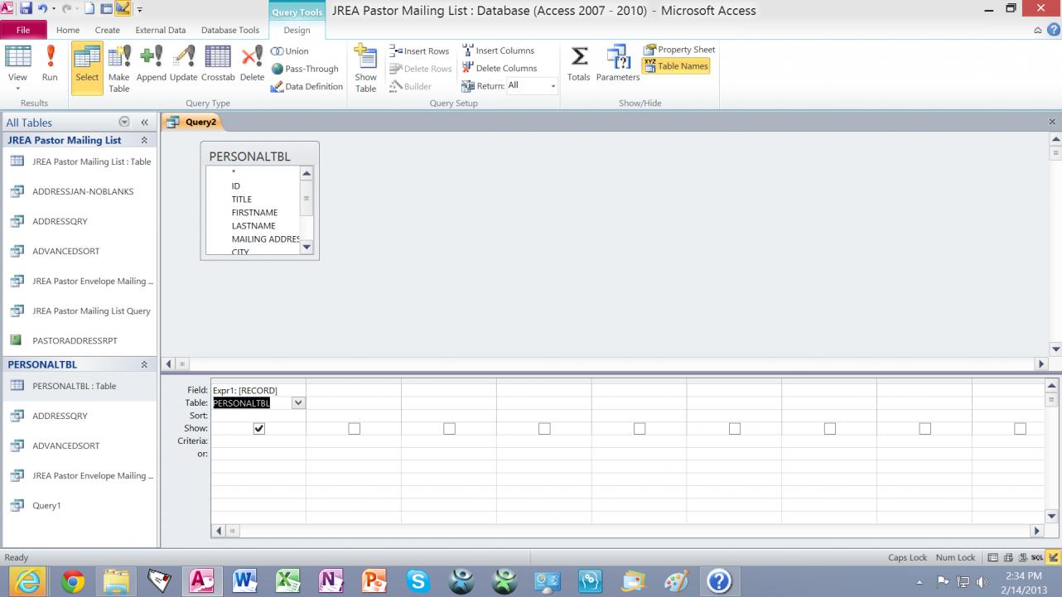Select Design View icon in the status bar

(x=1053, y=557)
